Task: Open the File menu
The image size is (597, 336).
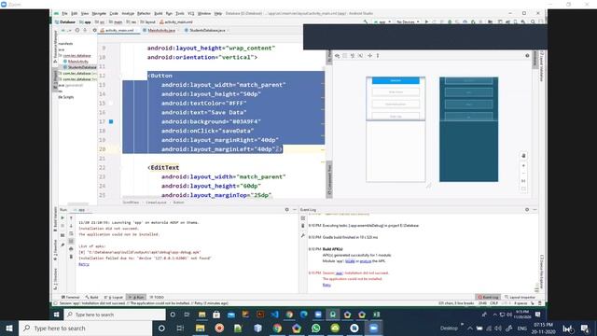Action: [64, 13]
